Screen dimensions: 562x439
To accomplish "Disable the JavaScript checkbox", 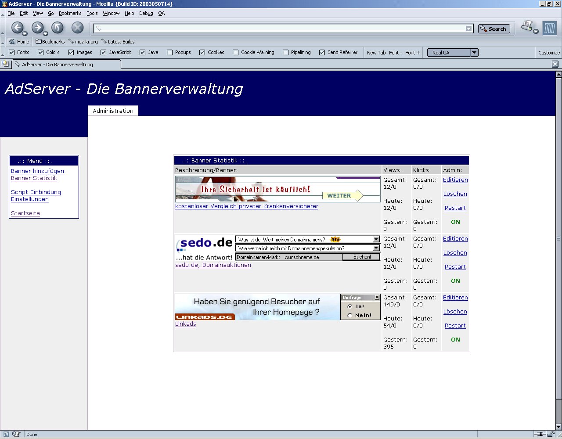I will (104, 52).
